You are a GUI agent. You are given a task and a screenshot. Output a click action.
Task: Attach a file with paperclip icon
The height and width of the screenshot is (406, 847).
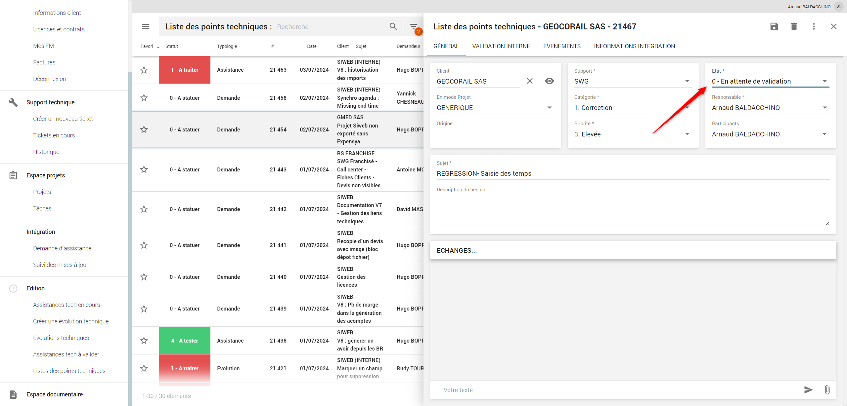coord(827,390)
